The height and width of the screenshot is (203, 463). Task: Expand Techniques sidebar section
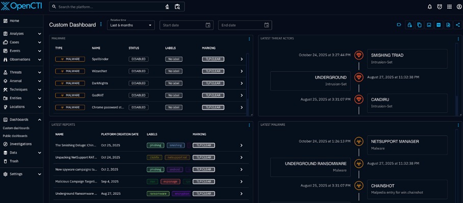tap(40, 90)
